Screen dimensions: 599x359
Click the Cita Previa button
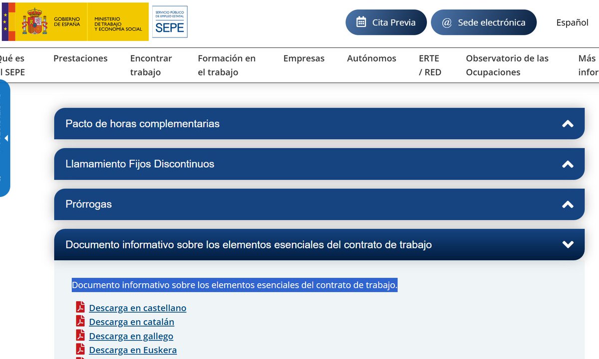click(386, 22)
